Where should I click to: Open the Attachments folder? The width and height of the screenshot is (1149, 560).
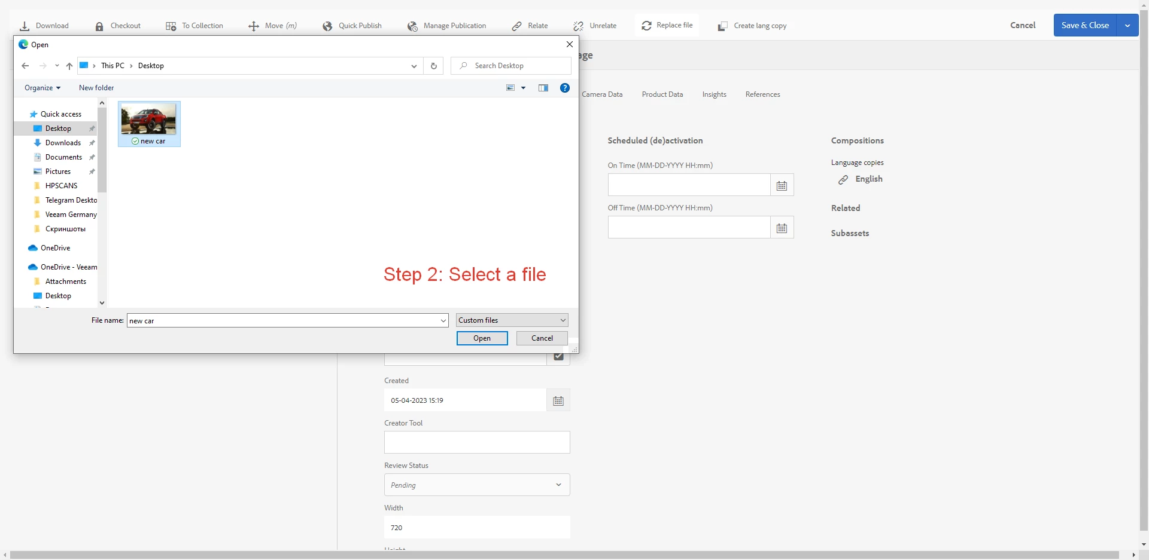[65, 281]
